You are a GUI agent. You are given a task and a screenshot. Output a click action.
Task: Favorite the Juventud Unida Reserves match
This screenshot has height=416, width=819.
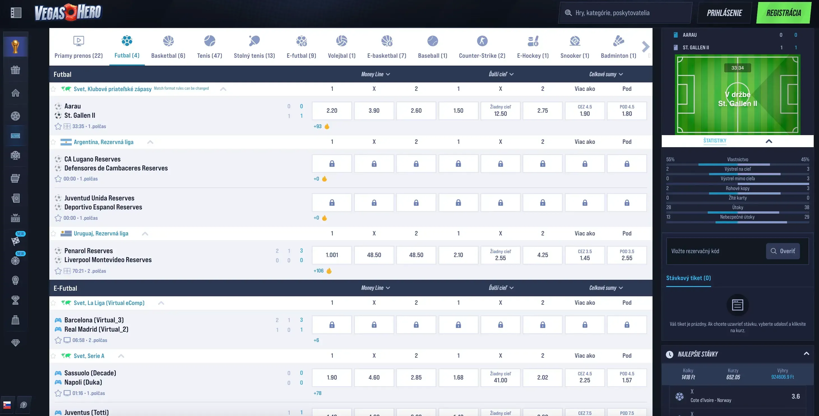point(58,218)
